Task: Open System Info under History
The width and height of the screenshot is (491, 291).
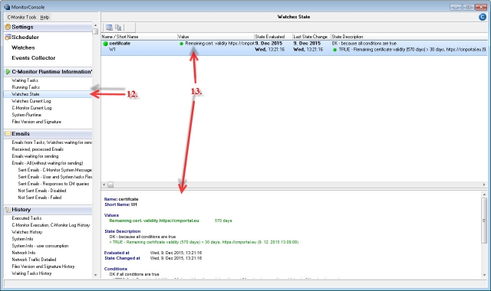Action: coord(22,239)
